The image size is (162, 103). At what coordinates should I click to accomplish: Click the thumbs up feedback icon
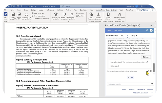tap(148, 71)
